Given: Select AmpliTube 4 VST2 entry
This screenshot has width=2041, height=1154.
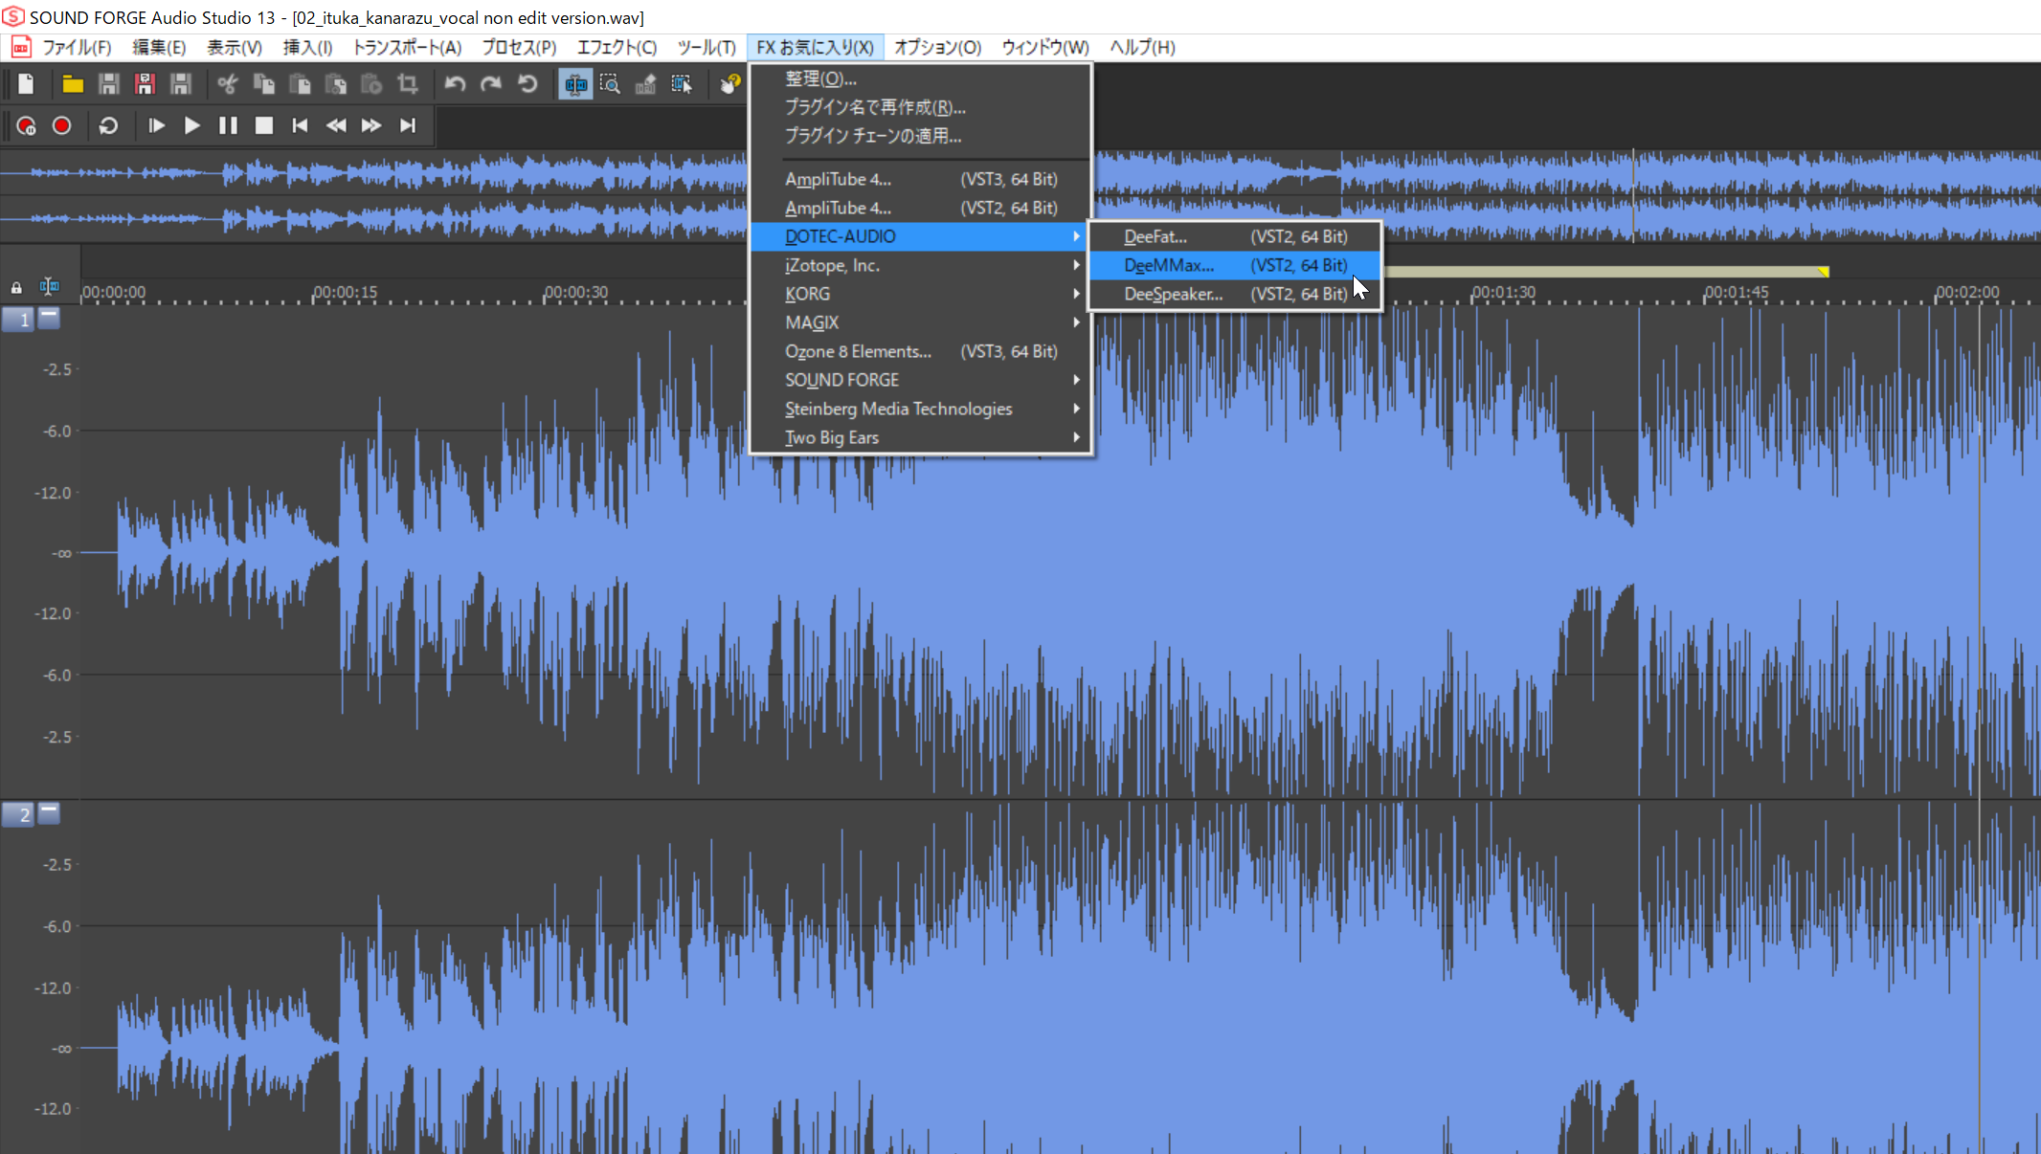Looking at the screenshot, I should click(x=921, y=208).
